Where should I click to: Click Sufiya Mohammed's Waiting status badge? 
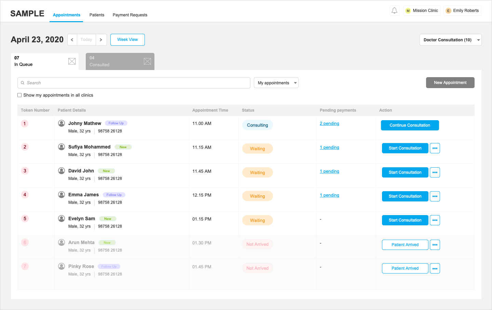pyautogui.click(x=258, y=149)
